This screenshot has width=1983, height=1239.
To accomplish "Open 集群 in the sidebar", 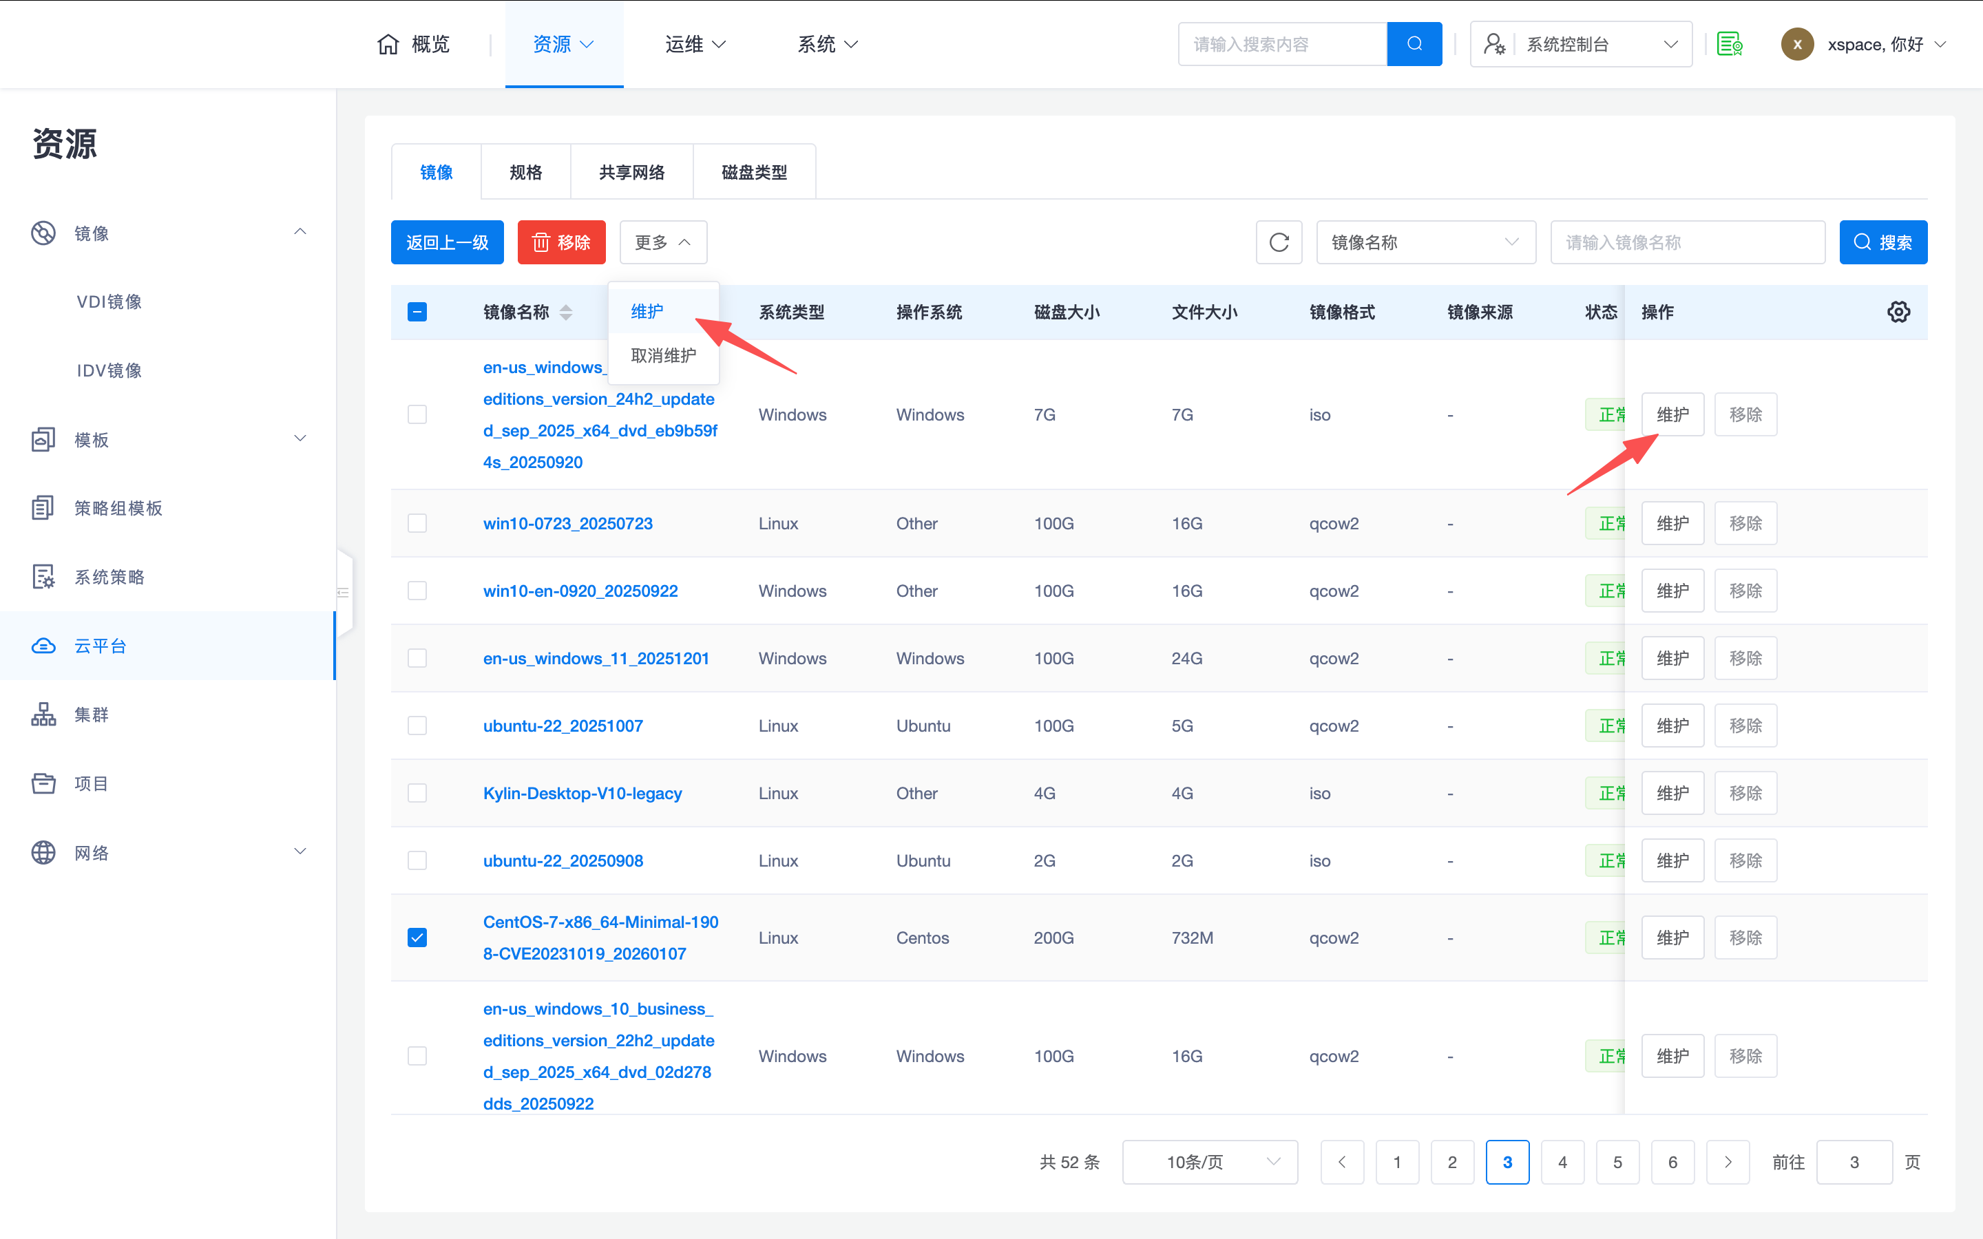I will 92,714.
